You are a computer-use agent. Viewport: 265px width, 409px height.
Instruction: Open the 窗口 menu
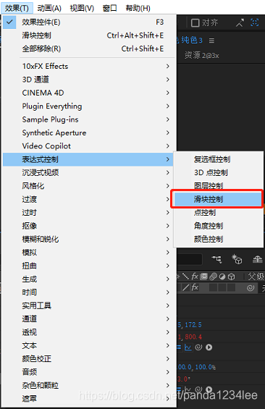(x=109, y=8)
